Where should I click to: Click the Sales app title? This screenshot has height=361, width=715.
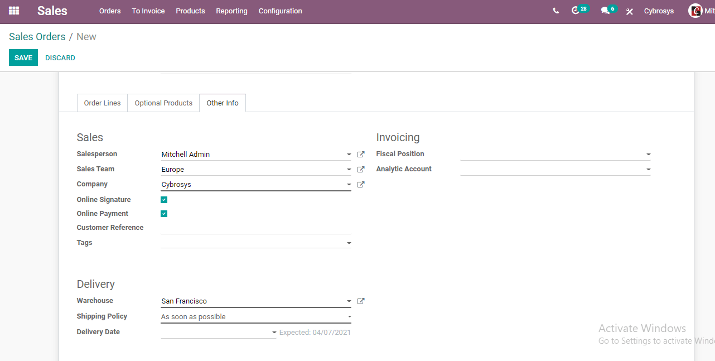click(52, 11)
